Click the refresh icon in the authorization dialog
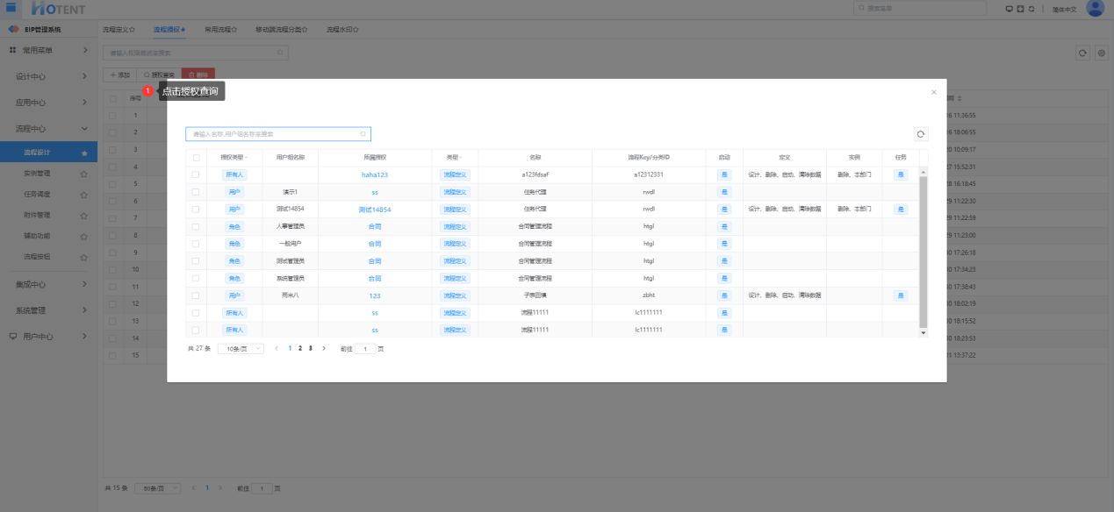 (920, 134)
